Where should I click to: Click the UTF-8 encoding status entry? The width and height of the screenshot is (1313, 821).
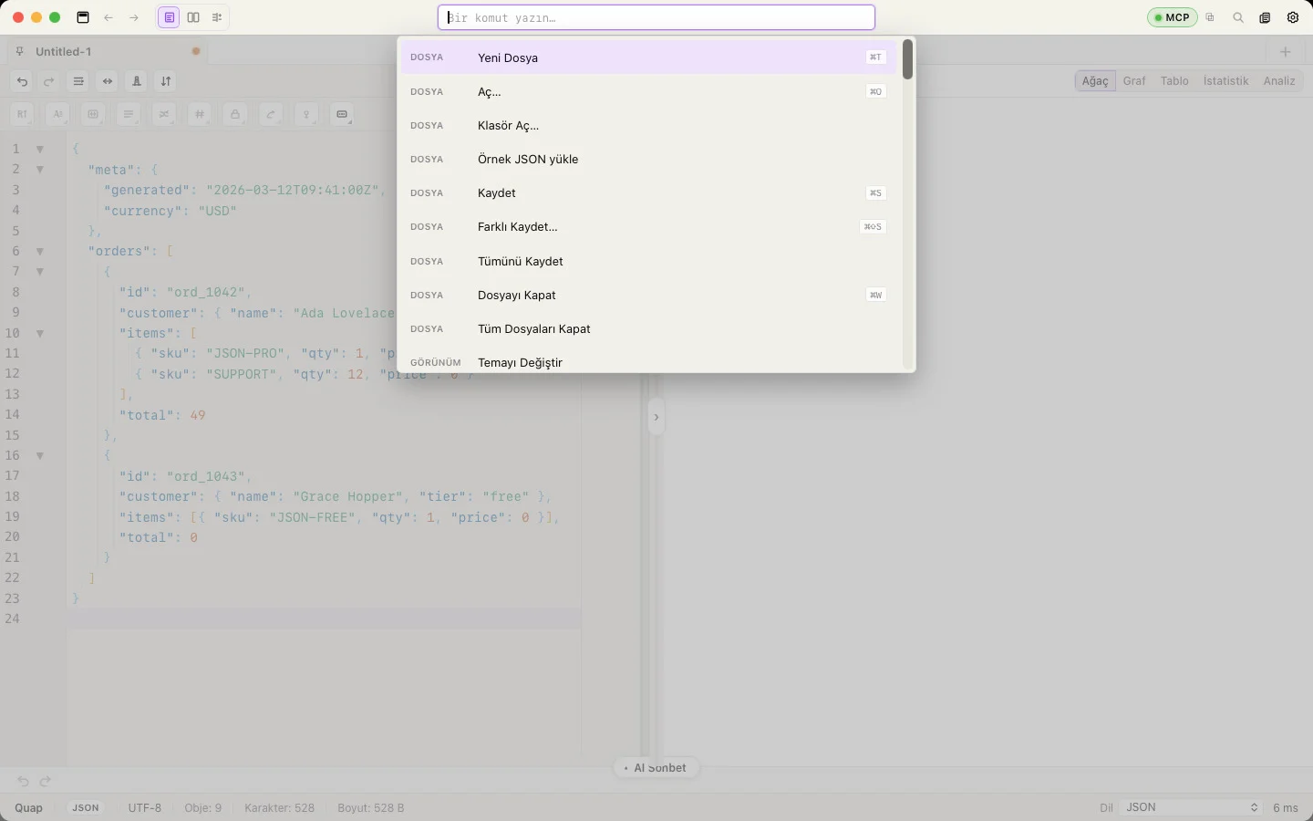coord(145,808)
